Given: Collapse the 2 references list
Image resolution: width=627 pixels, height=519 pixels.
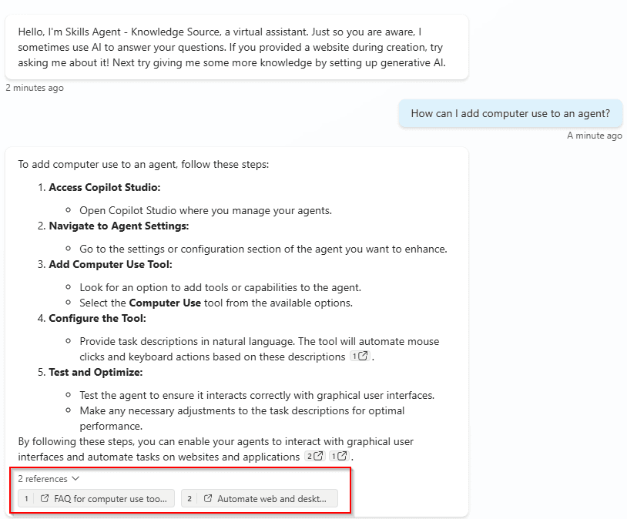Looking at the screenshot, I should [49, 479].
